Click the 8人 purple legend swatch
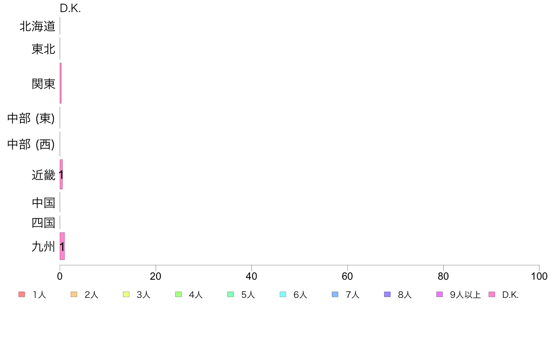The image size is (552, 342). (387, 295)
